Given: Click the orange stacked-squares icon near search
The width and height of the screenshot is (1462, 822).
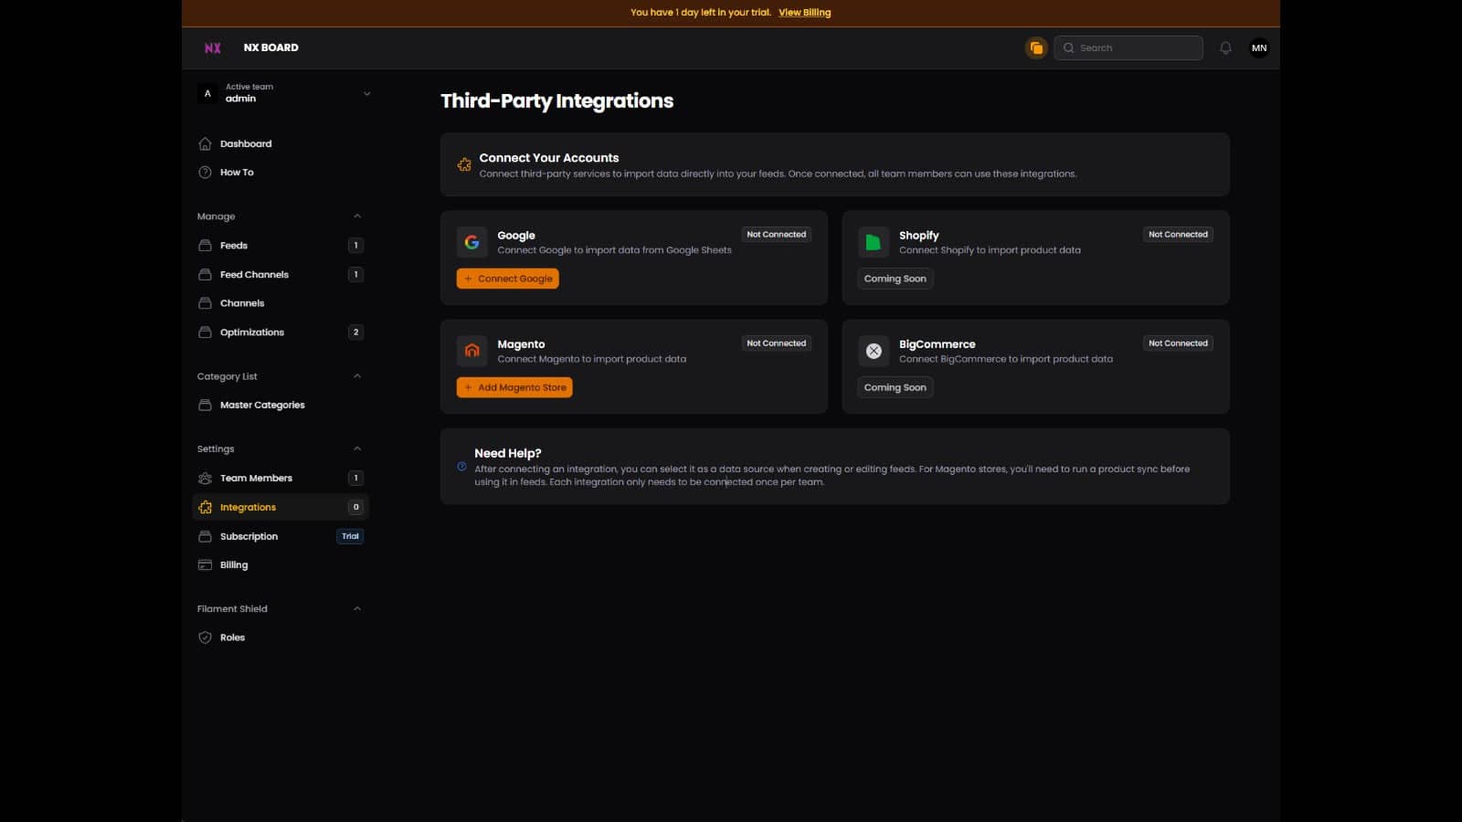Looking at the screenshot, I should [x=1036, y=47].
